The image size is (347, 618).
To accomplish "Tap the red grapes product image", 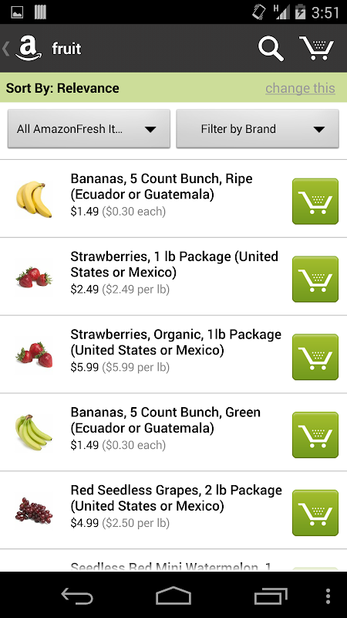I will coord(34,510).
